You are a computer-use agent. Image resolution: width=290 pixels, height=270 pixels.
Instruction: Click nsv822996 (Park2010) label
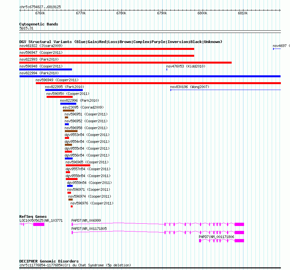pos(80,100)
